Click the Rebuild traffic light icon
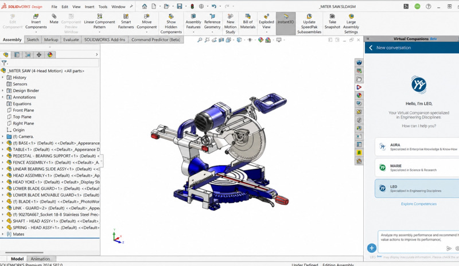 pyautogui.click(x=192, y=6)
